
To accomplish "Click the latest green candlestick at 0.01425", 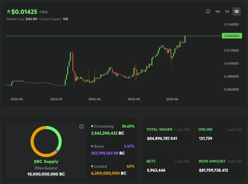I will (x=185, y=39).
